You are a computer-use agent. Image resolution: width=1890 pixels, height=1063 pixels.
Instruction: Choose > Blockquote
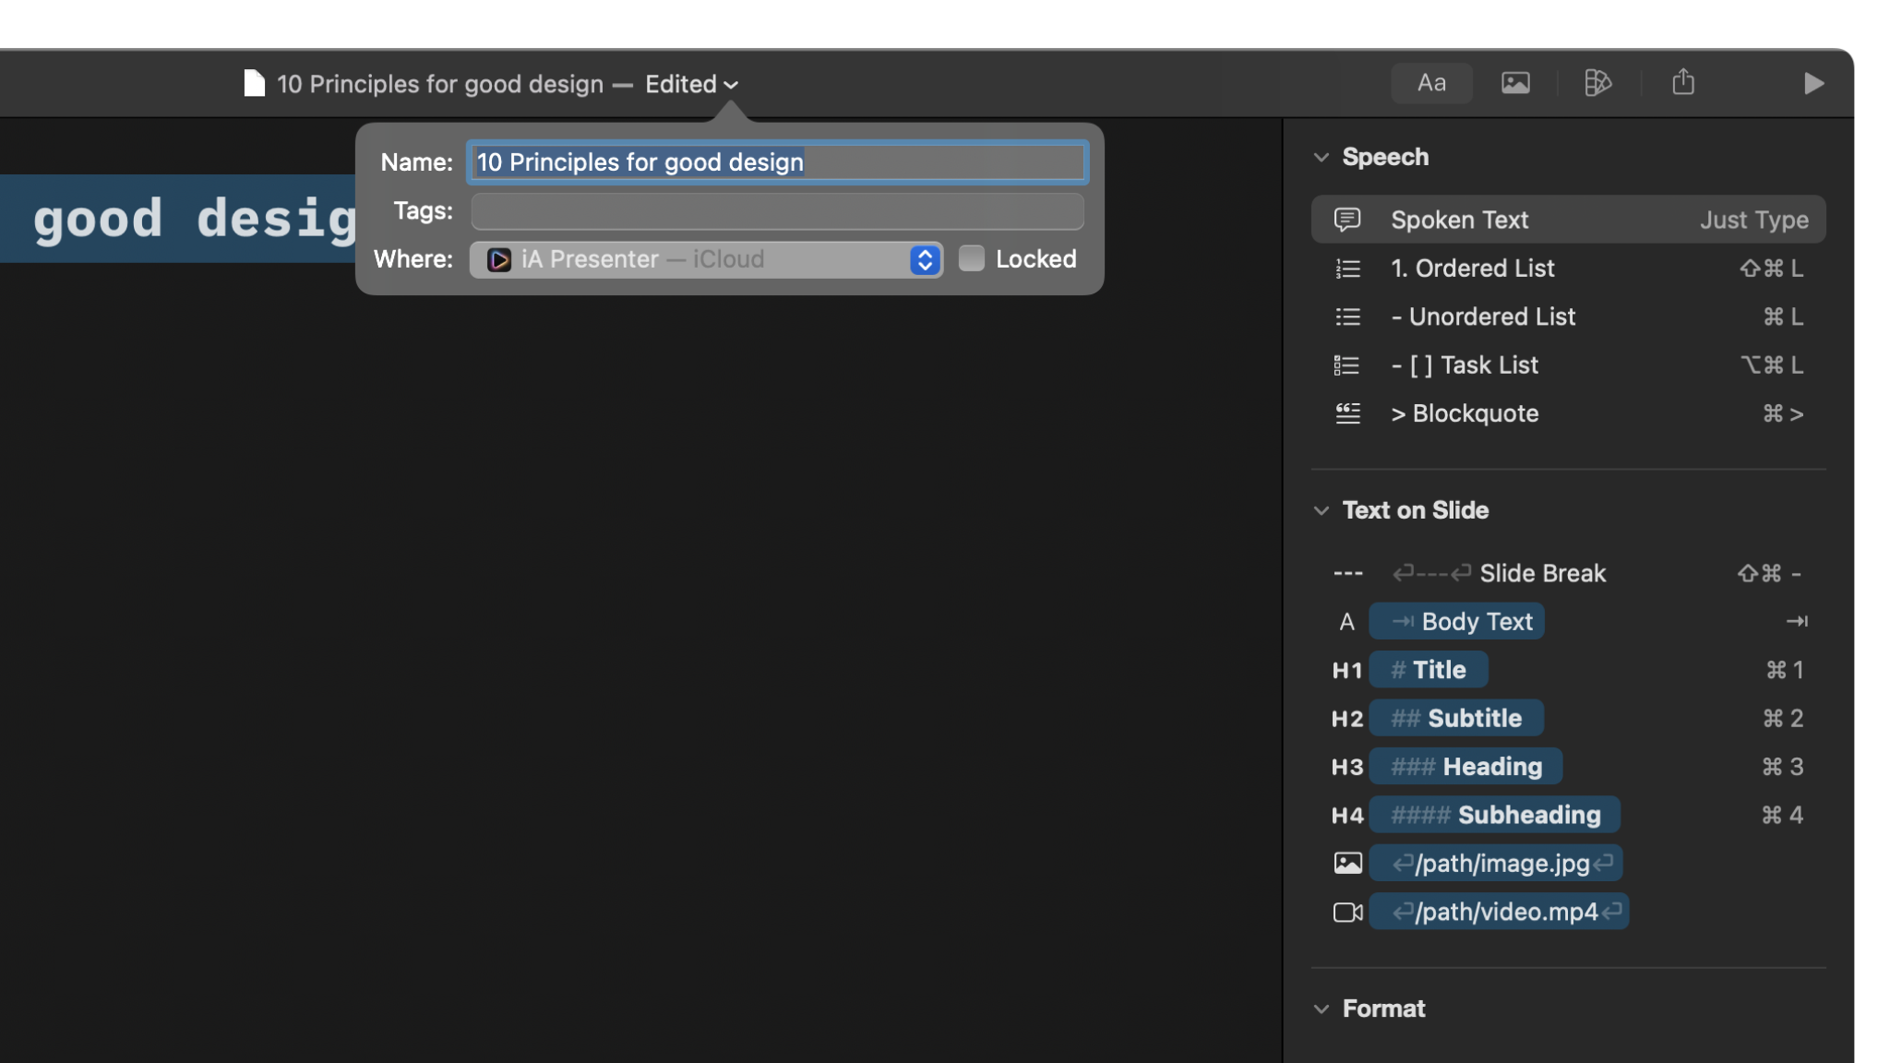pos(1568,413)
